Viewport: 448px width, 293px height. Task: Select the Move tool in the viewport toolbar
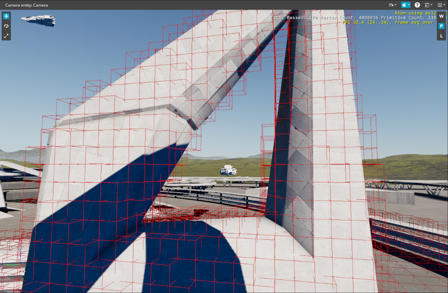click(6, 16)
